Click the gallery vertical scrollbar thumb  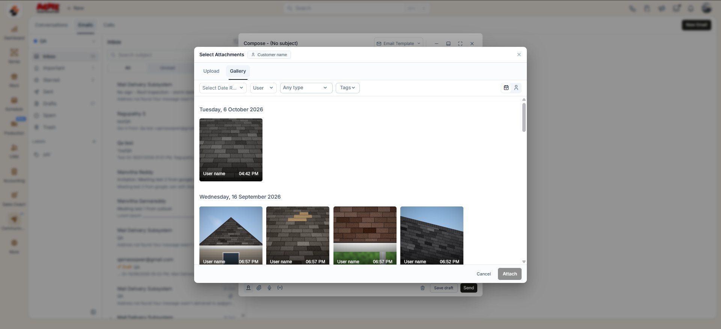click(x=524, y=117)
